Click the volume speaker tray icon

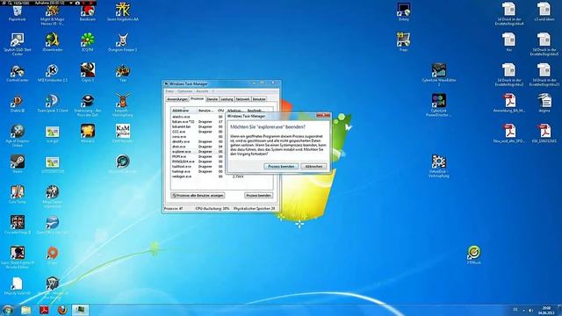pos(530,310)
